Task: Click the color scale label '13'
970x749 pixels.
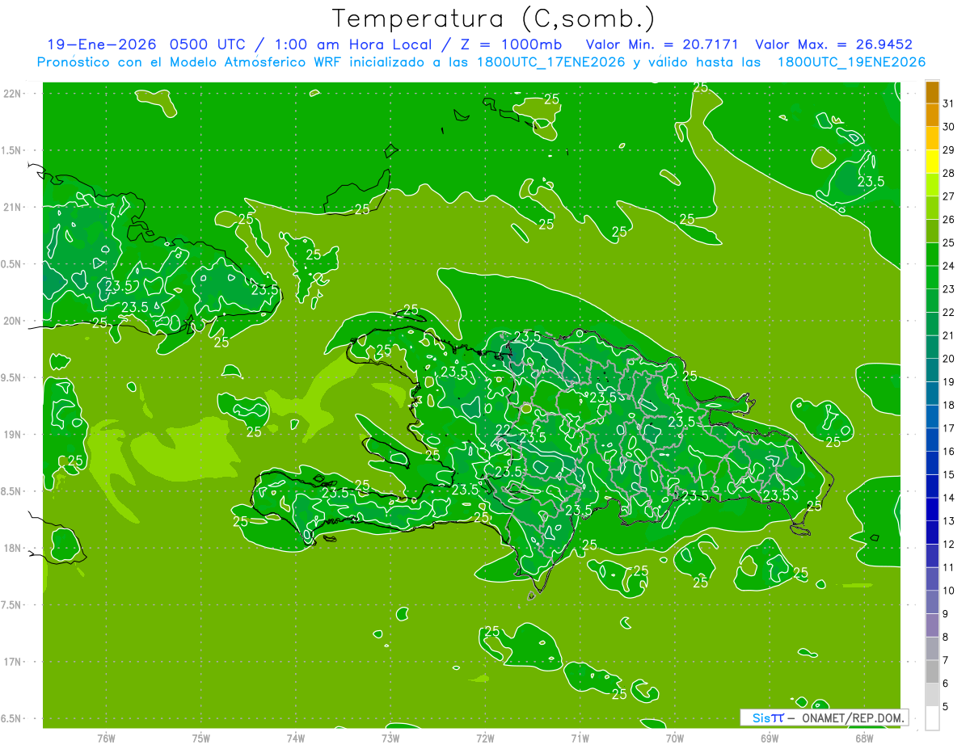Action: pos(948,521)
